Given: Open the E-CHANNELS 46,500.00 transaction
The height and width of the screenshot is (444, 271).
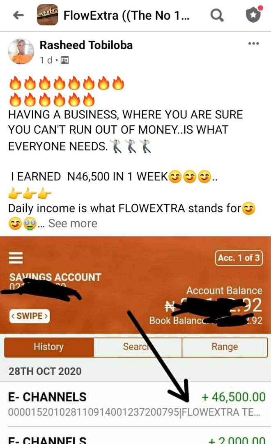Looking at the screenshot, I should point(135,404).
